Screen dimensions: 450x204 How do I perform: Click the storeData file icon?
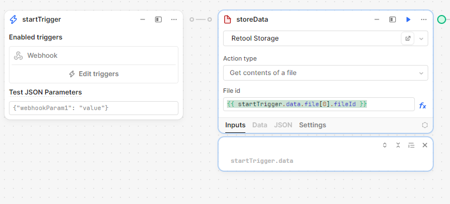tap(228, 19)
